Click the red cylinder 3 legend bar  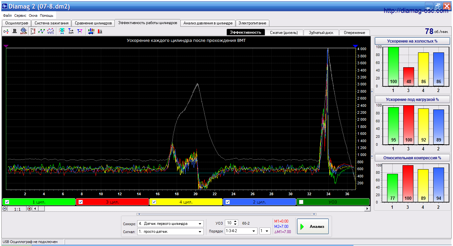(x=112, y=202)
